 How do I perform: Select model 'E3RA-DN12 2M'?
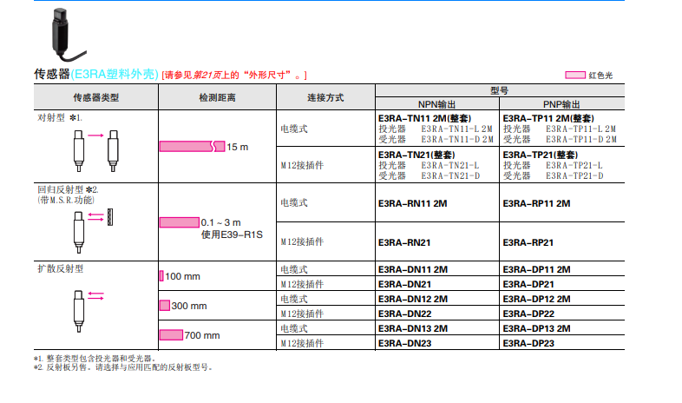click(413, 299)
